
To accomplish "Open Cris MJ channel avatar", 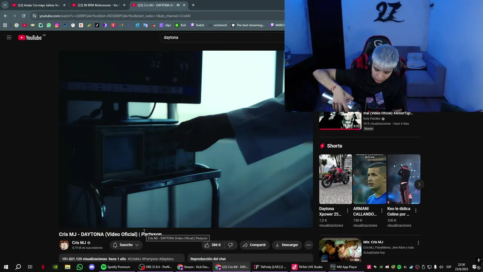I will pyautogui.click(x=64, y=245).
